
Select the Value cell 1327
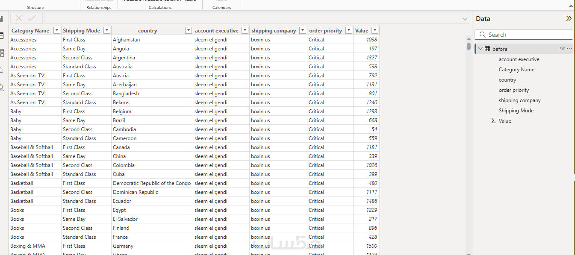[366, 58]
